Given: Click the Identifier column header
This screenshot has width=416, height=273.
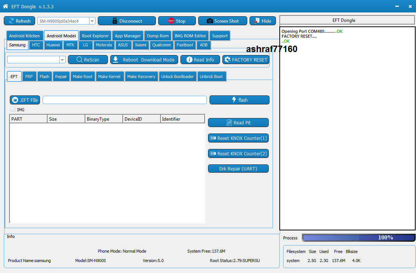Looking at the screenshot, I should click(x=183, y=119).
